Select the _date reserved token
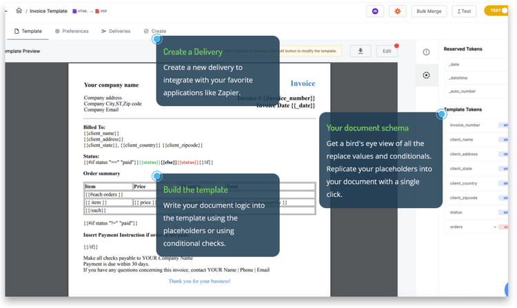This screenshot has height=308, width=517. tap(476, 65)
